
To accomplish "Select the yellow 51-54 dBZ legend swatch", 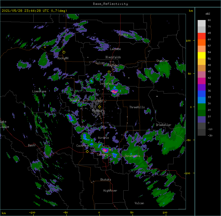I will coord(202,55).
